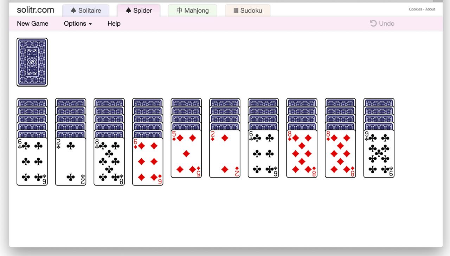Pick the 8 of clubs card
450x256 pixels.
(x=109, y=161)
